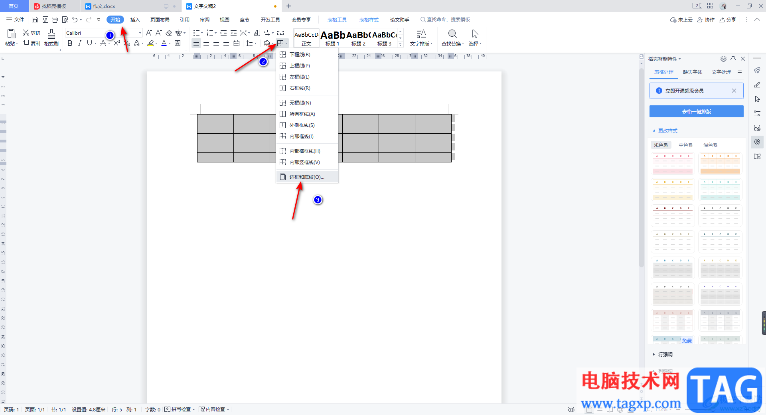The width and height of the screenshot is (766, 415).
Task: Expand the styles gallery list
Action: tap(401, 44)
